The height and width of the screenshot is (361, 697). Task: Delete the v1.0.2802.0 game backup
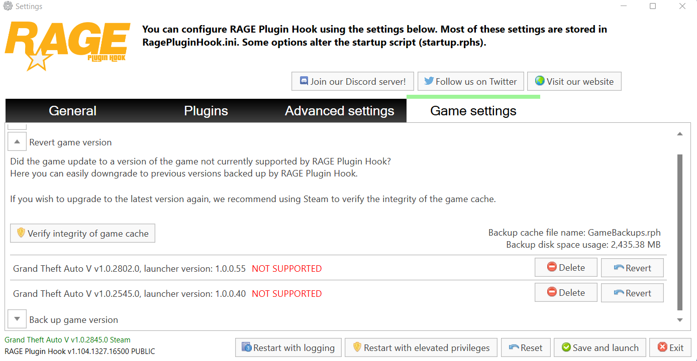pos(566,268)
